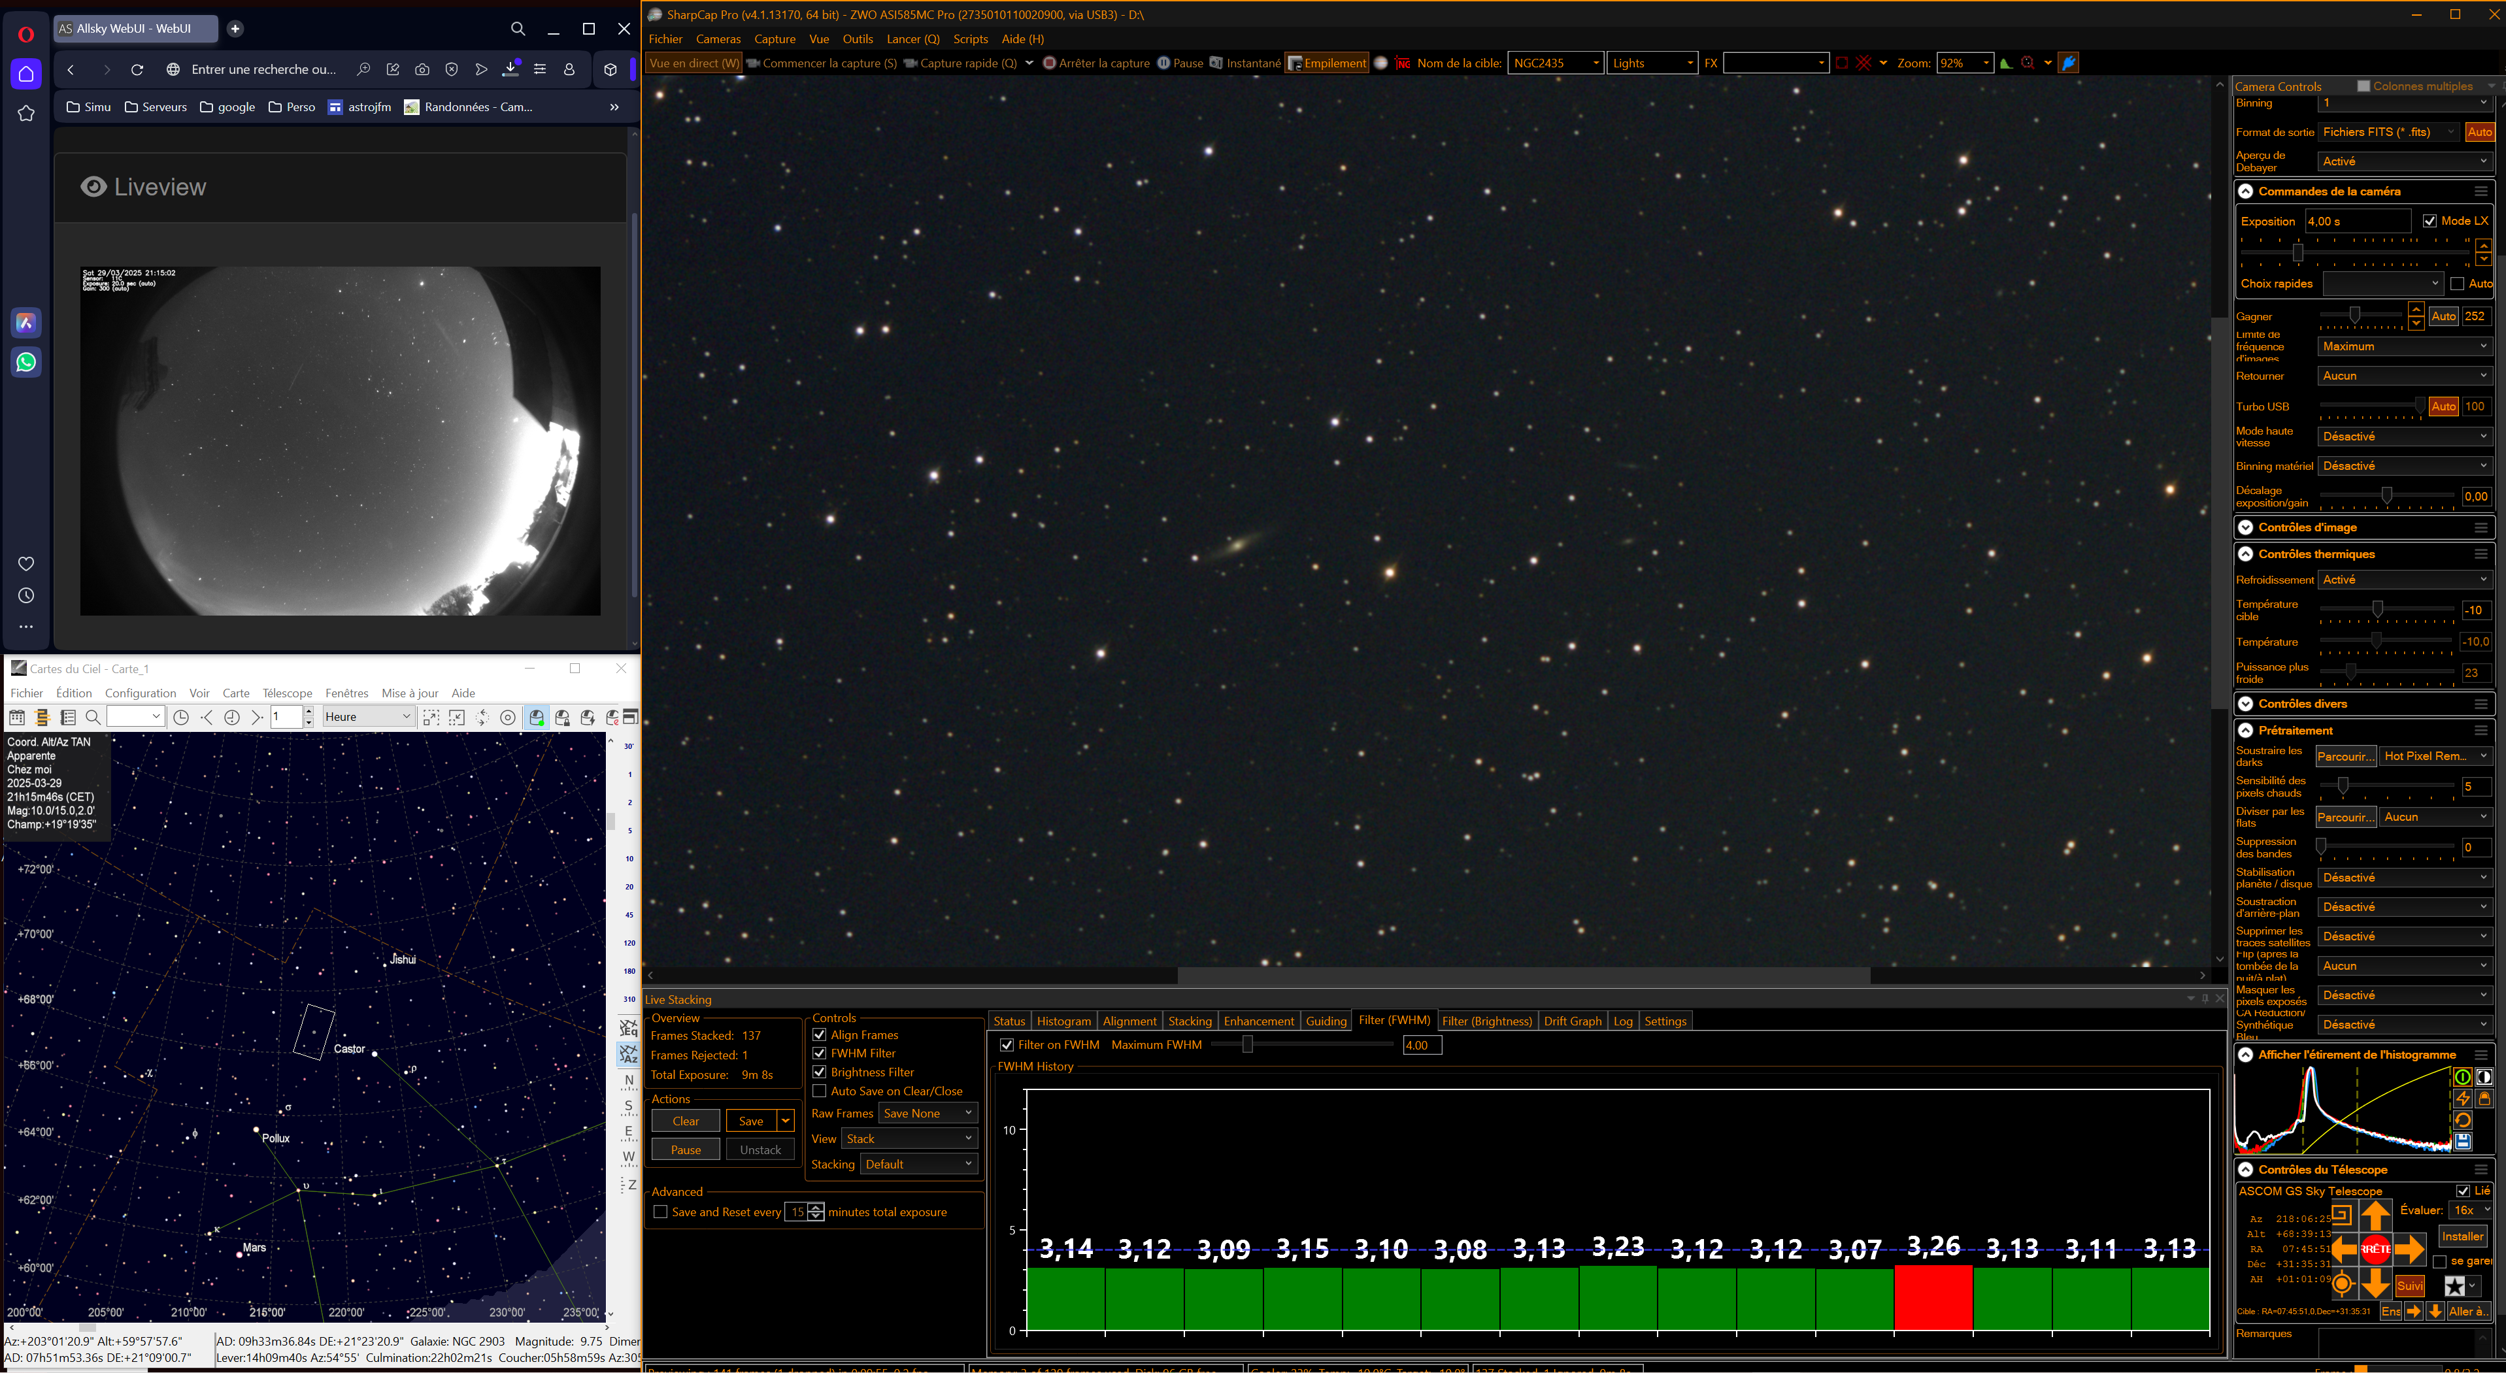The width and height of the screenshot is (2506, 1373).
Task: Click the Clear button in Live Stacking
Action: pyautogui.click(x=686, y=1121)
